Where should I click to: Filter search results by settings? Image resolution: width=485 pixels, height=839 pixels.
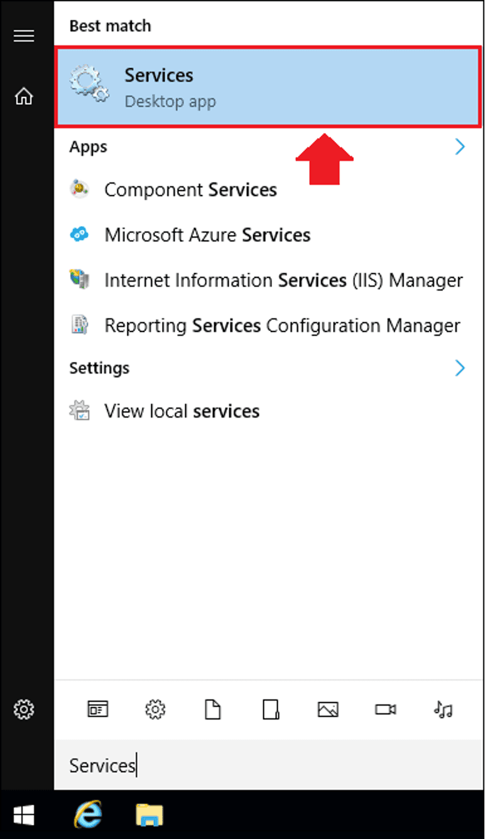[155, 710]
